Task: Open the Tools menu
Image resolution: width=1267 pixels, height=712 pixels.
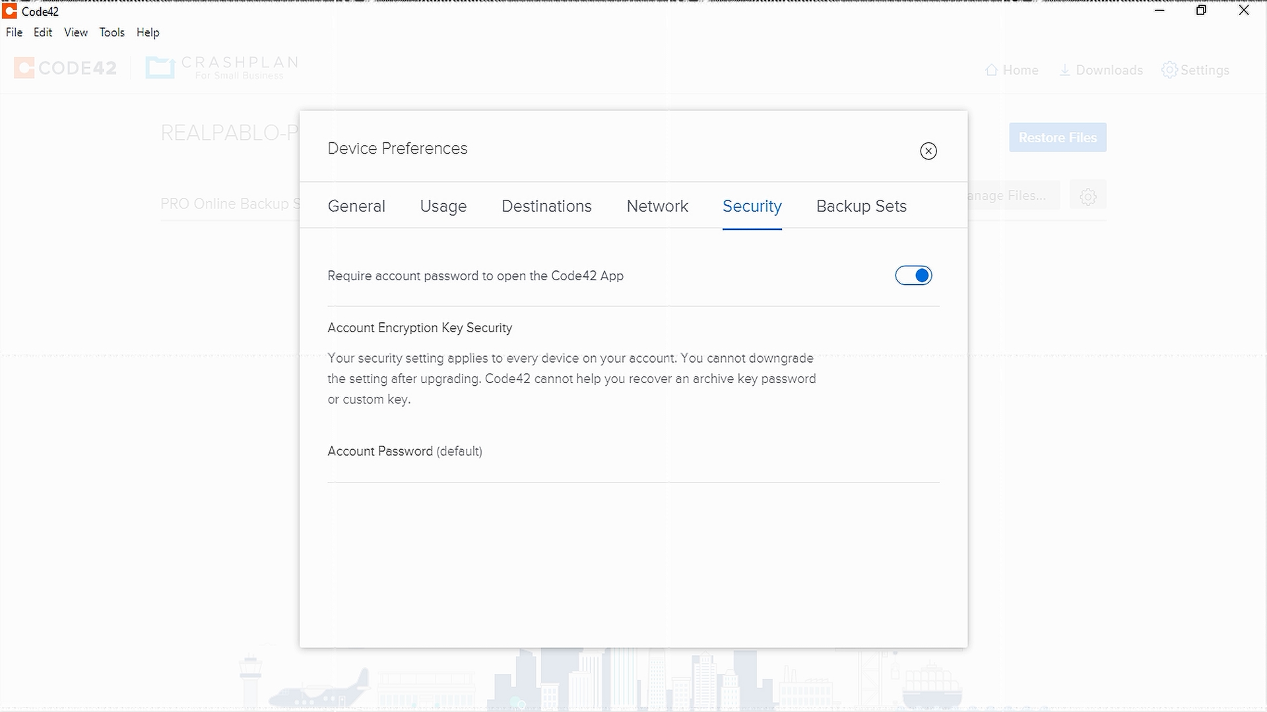Action: pyautogui.click(x=112, y=32)
